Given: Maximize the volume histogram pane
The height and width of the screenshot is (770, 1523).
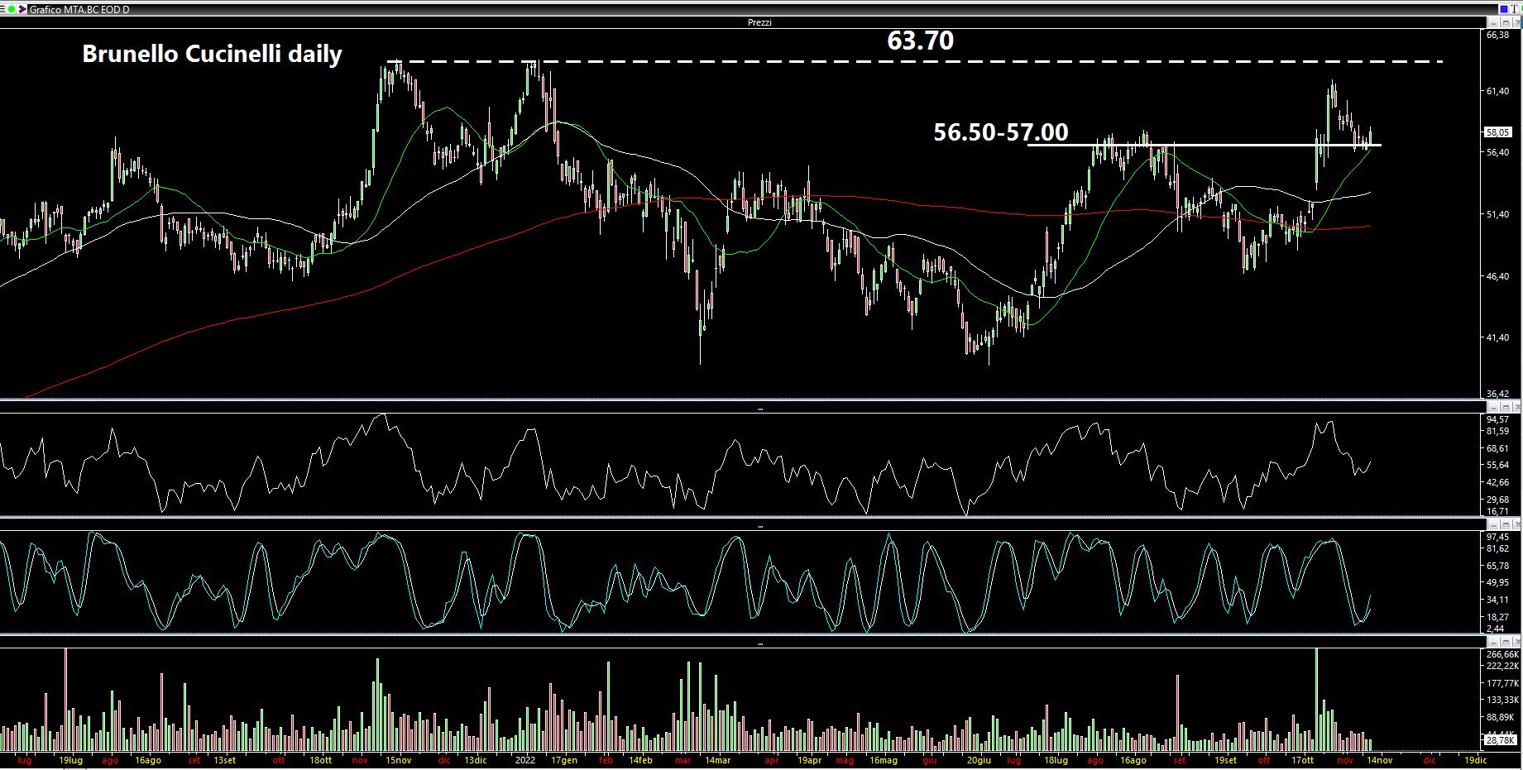Looking at the screenshot, I should tap(1506, 642).
